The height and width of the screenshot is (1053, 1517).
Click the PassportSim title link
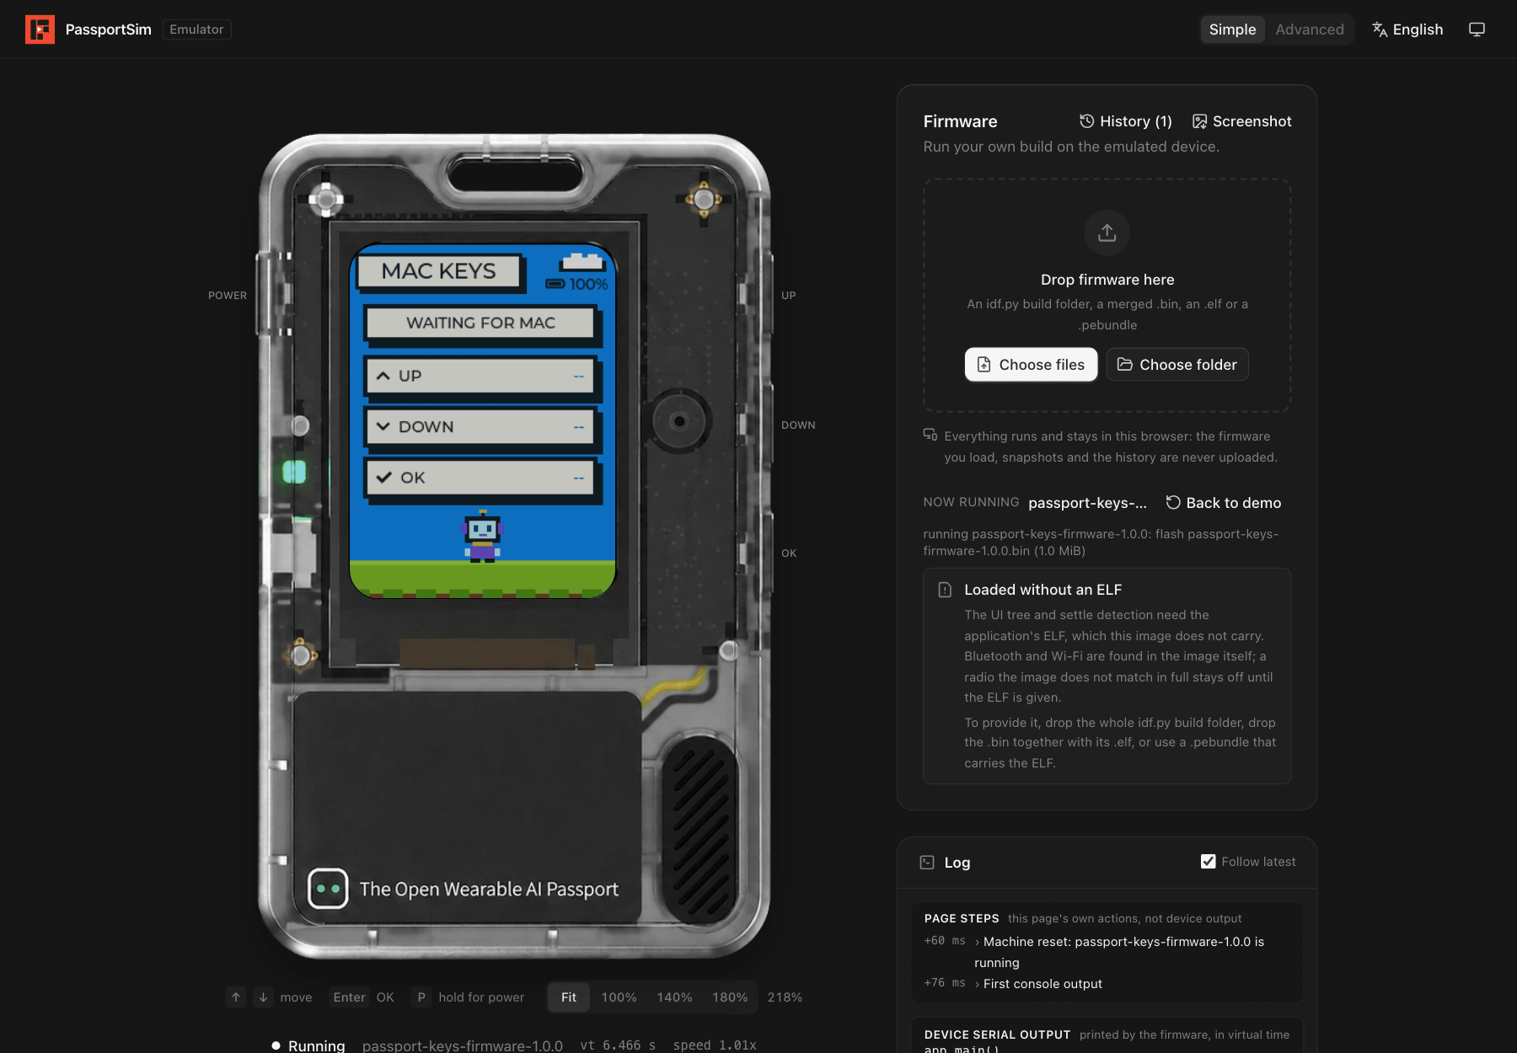tap(108, 29)
